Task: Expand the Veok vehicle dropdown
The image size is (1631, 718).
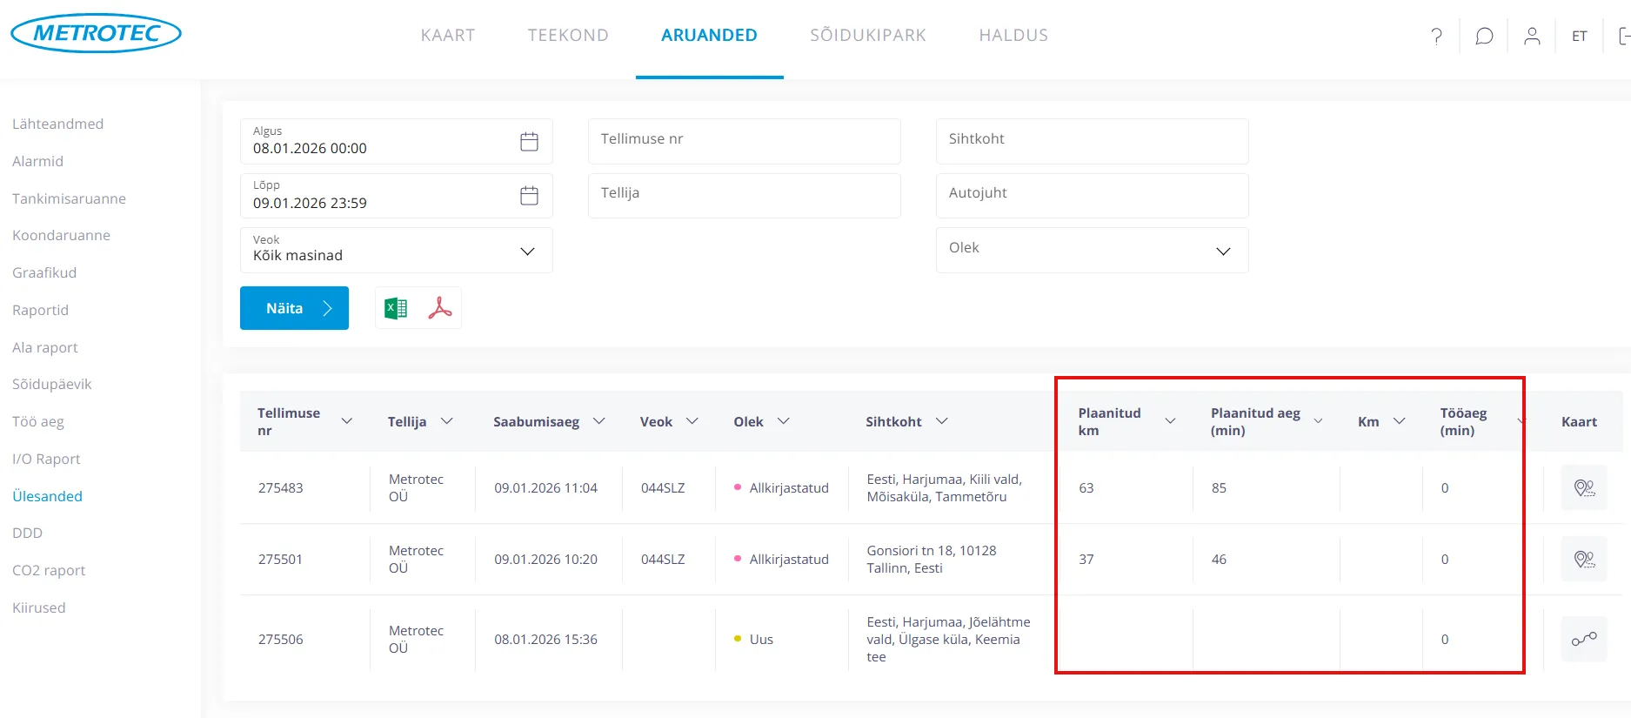Action: pyautogui.click(x=526, y=252)
